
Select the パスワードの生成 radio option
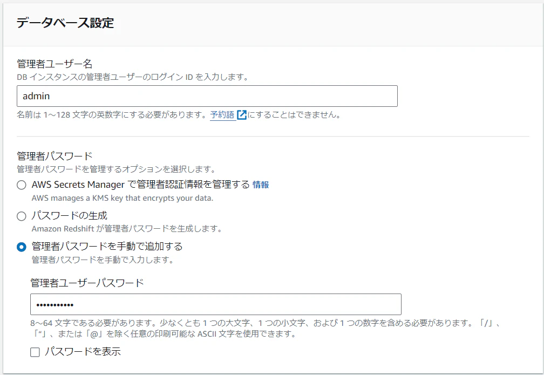pos(22,216)
